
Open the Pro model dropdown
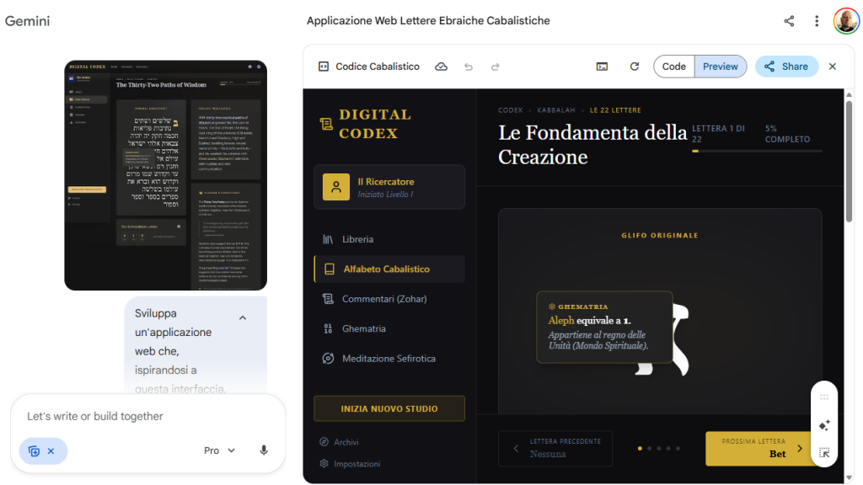[219, 450]
